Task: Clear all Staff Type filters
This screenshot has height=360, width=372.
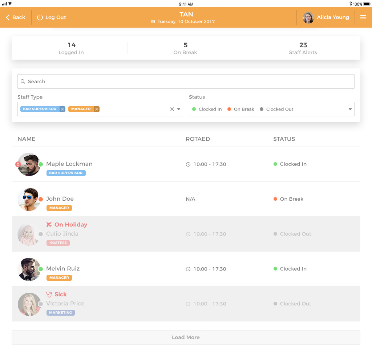Action: pyautogui.click(x=172, y=109)
